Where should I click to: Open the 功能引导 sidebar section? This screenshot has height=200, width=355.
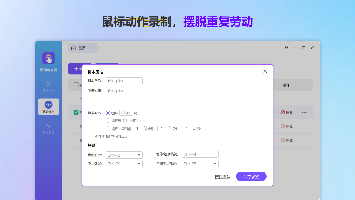click(49, 127)
